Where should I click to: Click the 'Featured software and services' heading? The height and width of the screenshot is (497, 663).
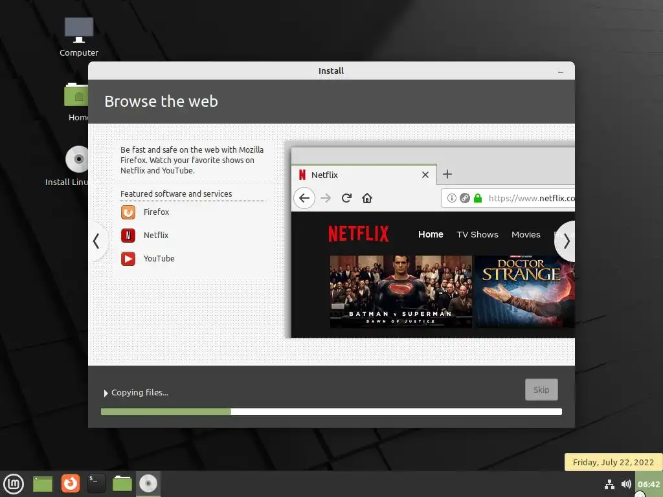(176, 194)
